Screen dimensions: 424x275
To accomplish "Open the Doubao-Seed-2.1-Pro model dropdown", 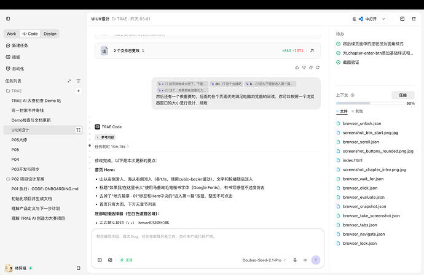I will coord(264,260).
